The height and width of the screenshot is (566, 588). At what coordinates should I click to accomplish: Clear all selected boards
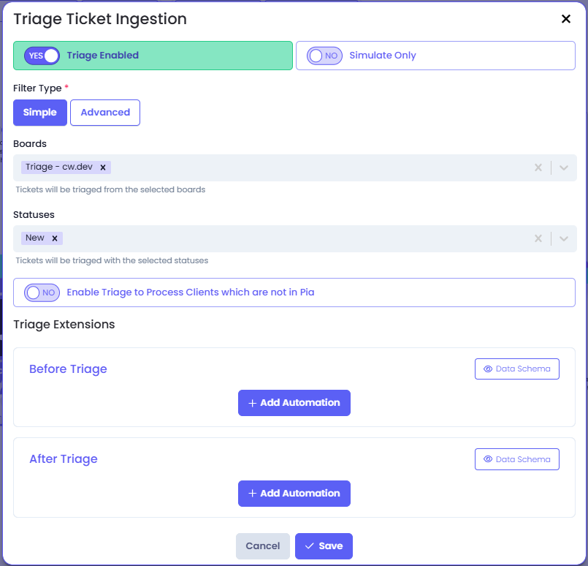(x=538, y=167)
